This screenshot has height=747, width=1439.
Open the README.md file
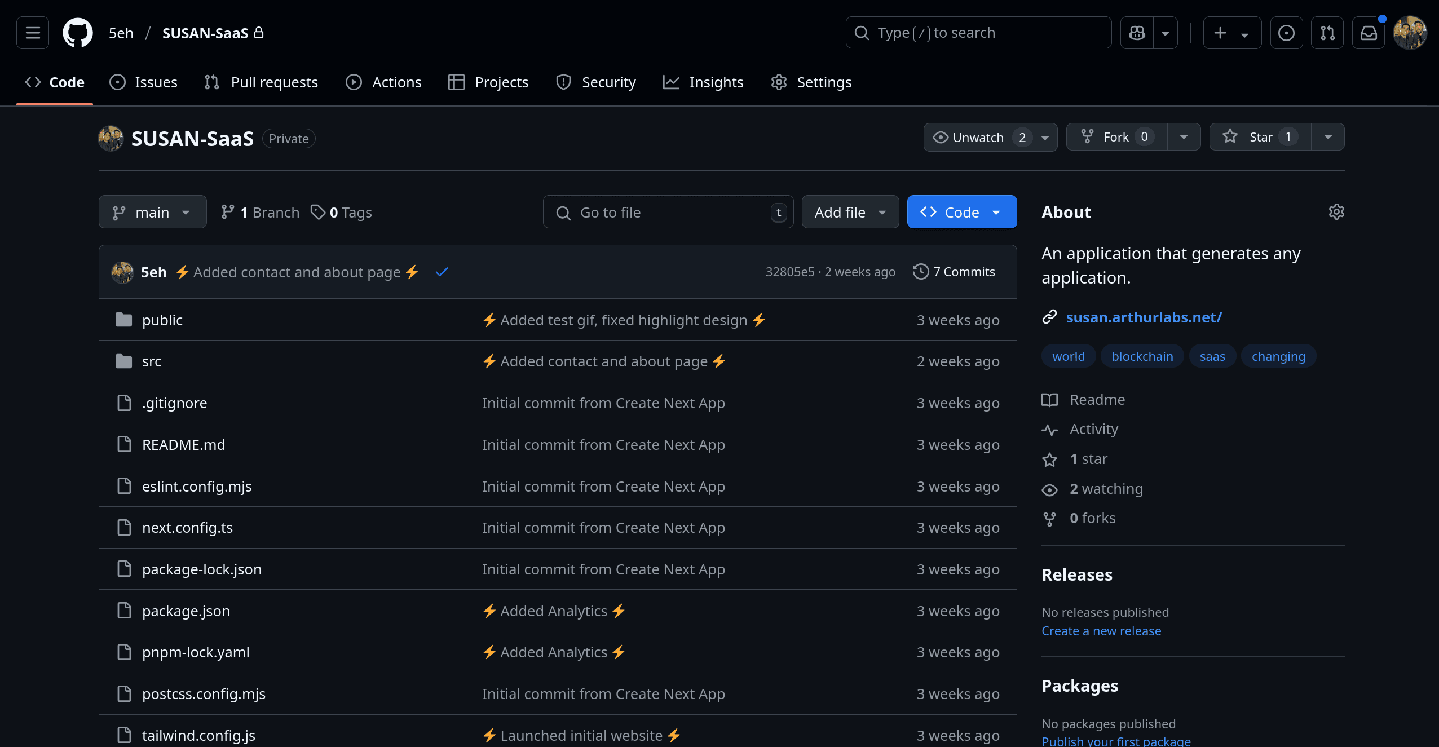pos(184,445)
